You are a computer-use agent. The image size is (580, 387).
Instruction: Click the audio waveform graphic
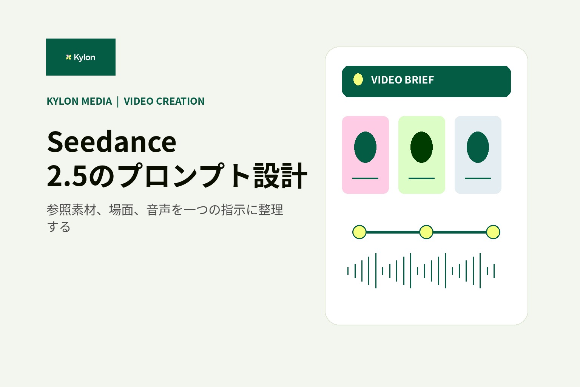pyautogui.click(x=421, y=271)
